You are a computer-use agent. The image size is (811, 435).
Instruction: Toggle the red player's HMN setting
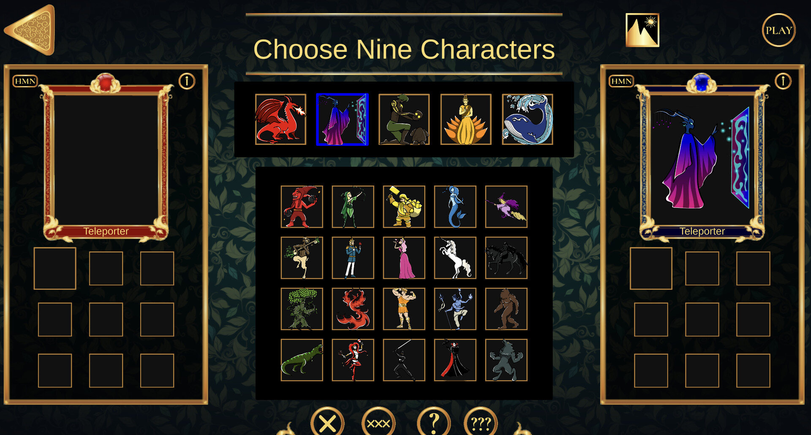(x=25, y=81)
